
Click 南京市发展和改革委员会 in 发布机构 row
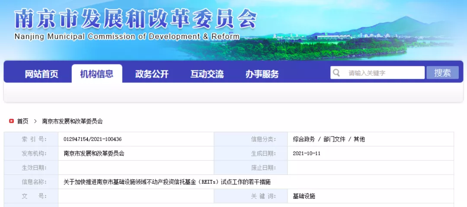click(94, 153)
